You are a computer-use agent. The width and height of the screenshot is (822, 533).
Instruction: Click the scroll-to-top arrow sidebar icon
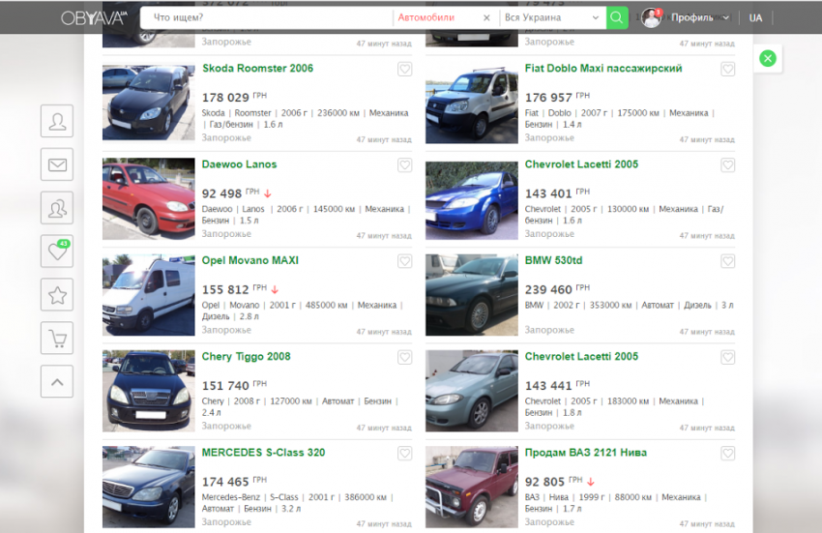tap(57, 381)
